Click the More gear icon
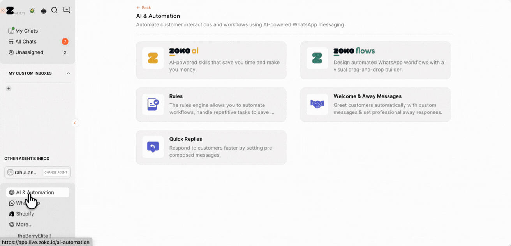The height and width of the screenshot is (246, 511). click(12, 224)
